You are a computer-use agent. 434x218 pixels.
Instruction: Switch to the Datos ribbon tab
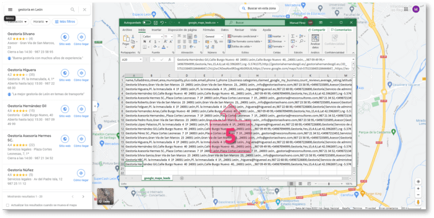click(225, 30)
